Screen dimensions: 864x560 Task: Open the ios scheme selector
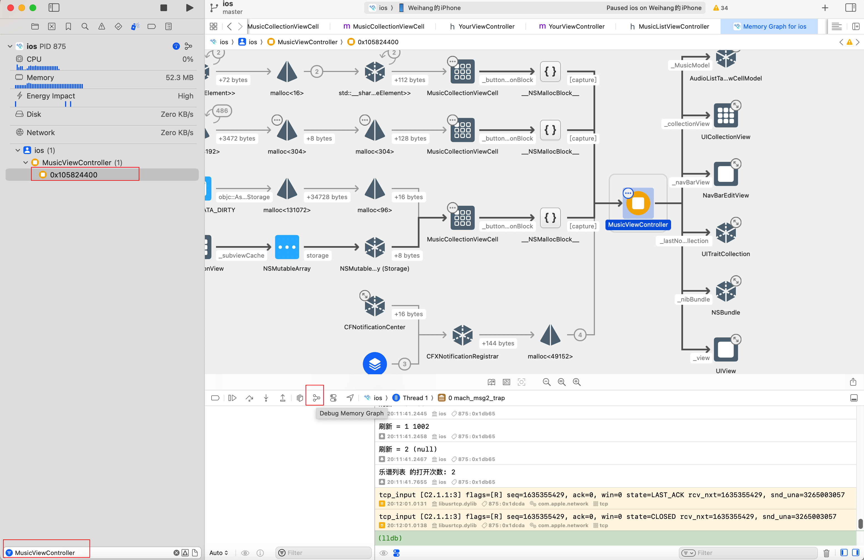coord(378,8)
